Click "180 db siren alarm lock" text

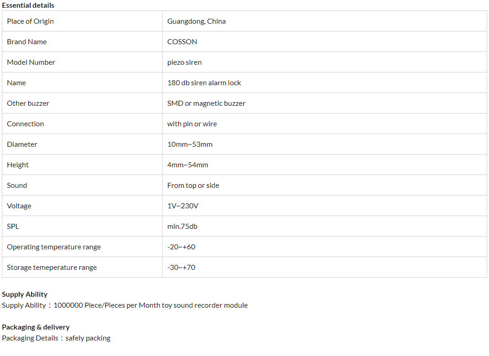click(x=204, y=83)
